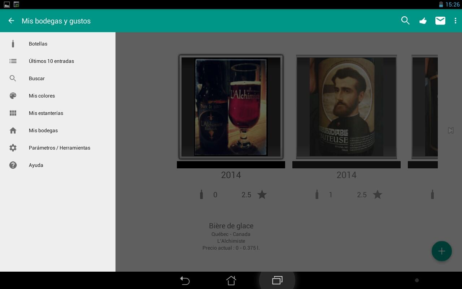Screen dimensions: 462x289
Task: Go to Mis bodegas in the drawer
Action: [x=58, y=130]
